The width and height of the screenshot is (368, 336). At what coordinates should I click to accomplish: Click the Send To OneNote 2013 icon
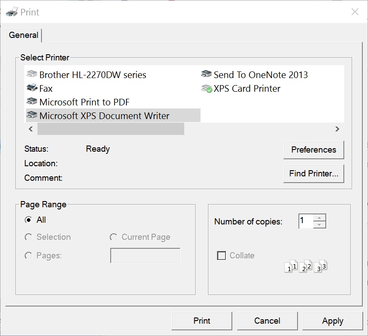(206, 74)
